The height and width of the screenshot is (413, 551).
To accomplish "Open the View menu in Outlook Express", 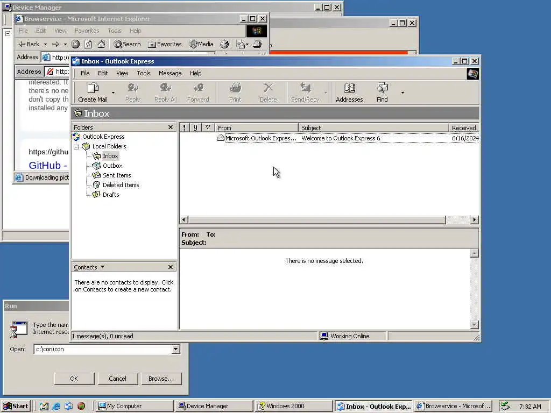I will (x=122, y=73).
